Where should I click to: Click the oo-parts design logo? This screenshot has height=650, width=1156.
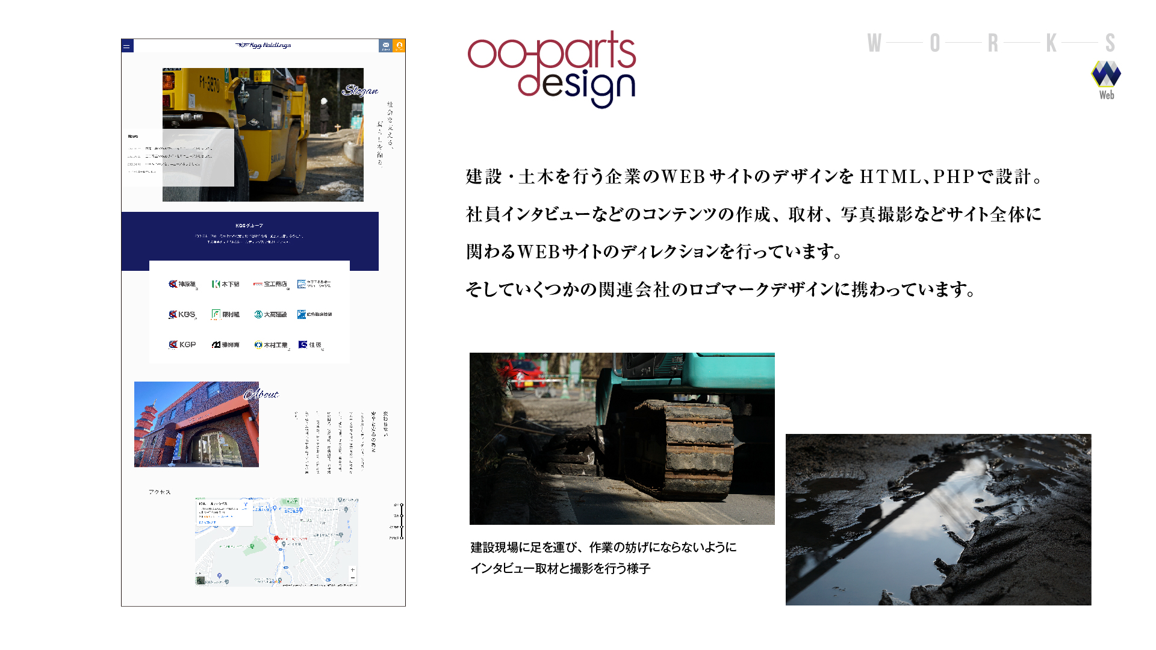(552, 69)
